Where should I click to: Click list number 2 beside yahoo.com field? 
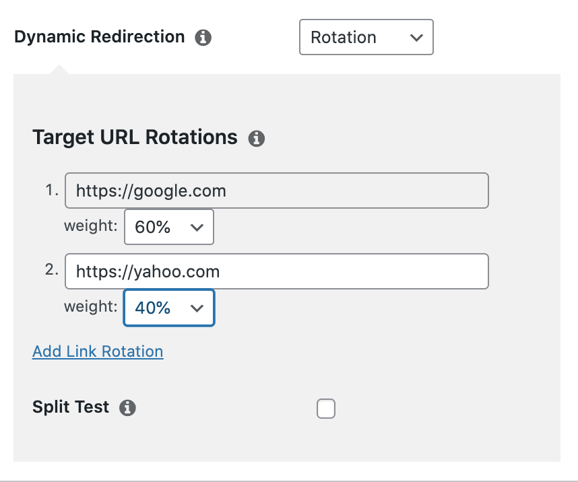click(x=51, y=271)
